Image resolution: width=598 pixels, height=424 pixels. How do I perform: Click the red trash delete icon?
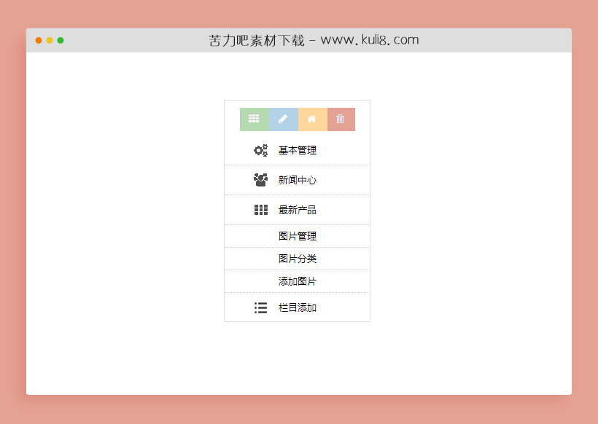pyautogui.click(x=341, y=119)
